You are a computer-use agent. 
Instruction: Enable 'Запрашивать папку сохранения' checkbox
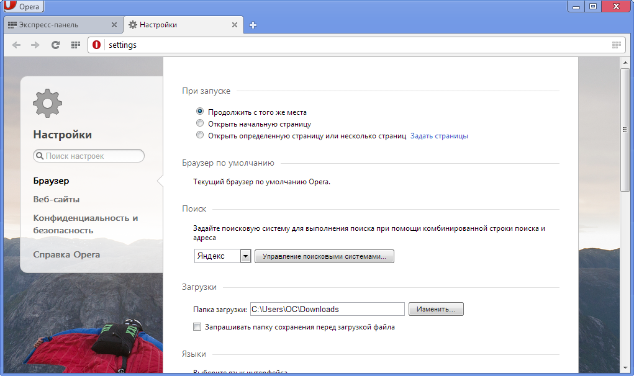tap(197, 326)
